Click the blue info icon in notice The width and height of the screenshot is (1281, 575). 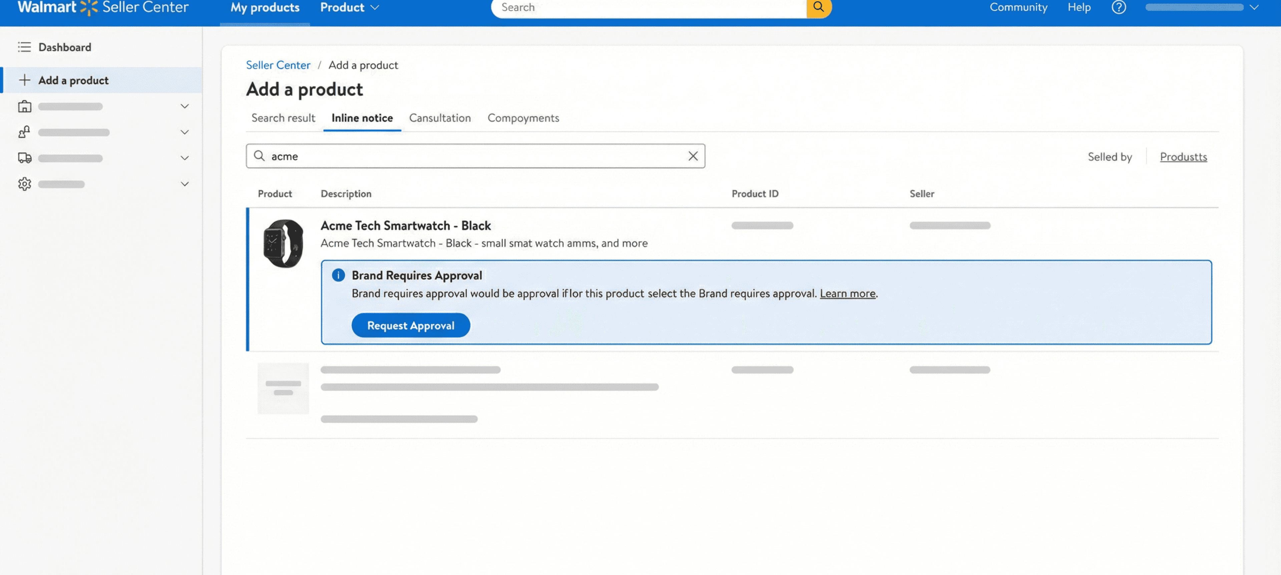pos(338,275)
